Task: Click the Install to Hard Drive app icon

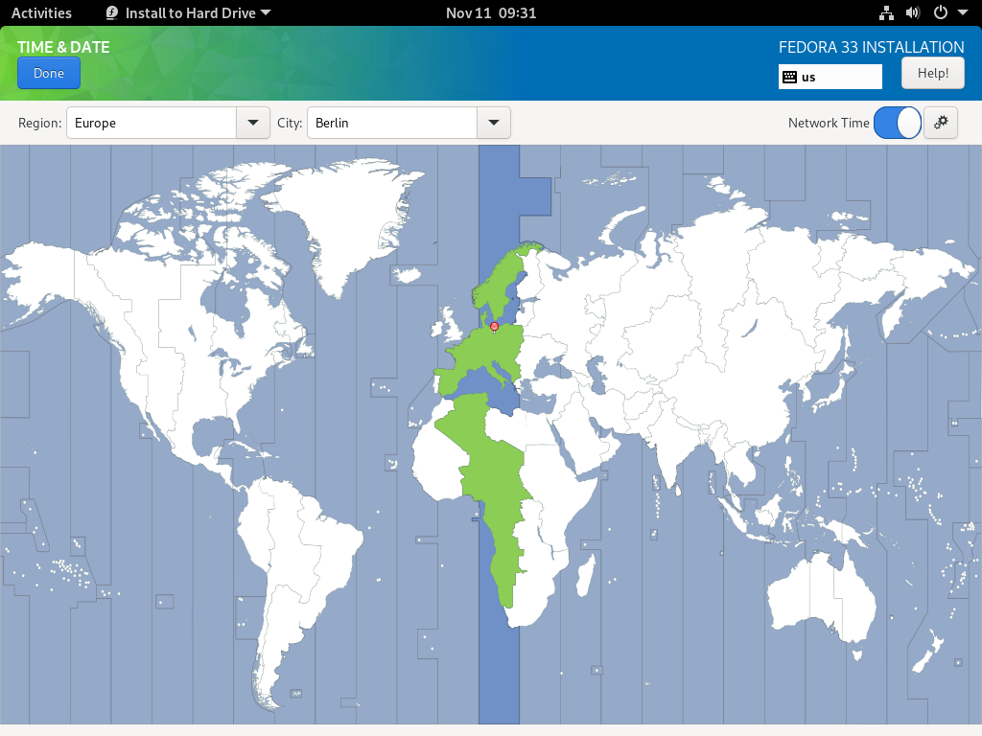Action: click(x=112, y=13)
